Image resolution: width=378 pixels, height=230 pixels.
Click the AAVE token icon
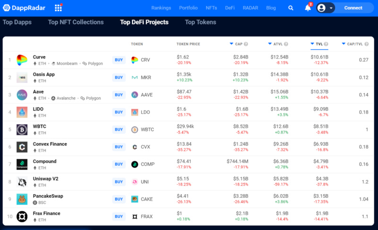coord(135,95)
